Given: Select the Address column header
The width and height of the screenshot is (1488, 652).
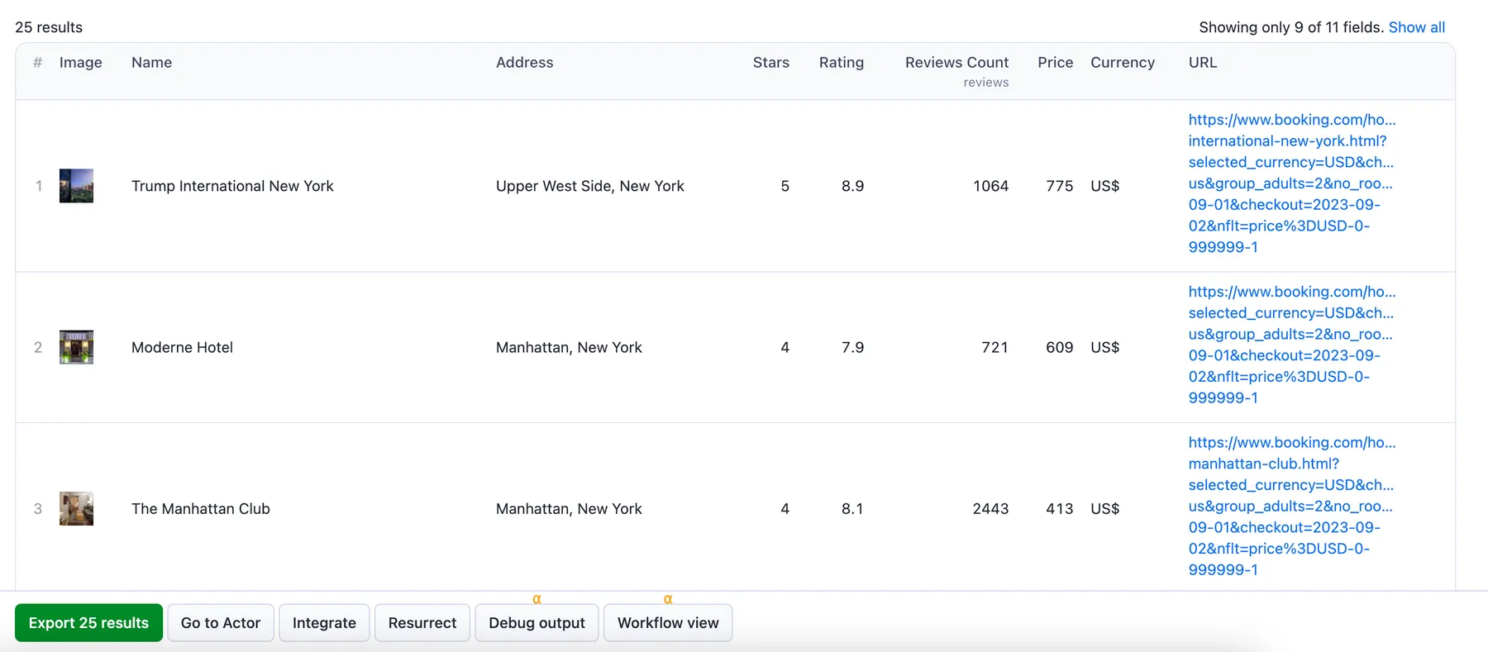Looking at the screenshot, I should click(524, 63).
